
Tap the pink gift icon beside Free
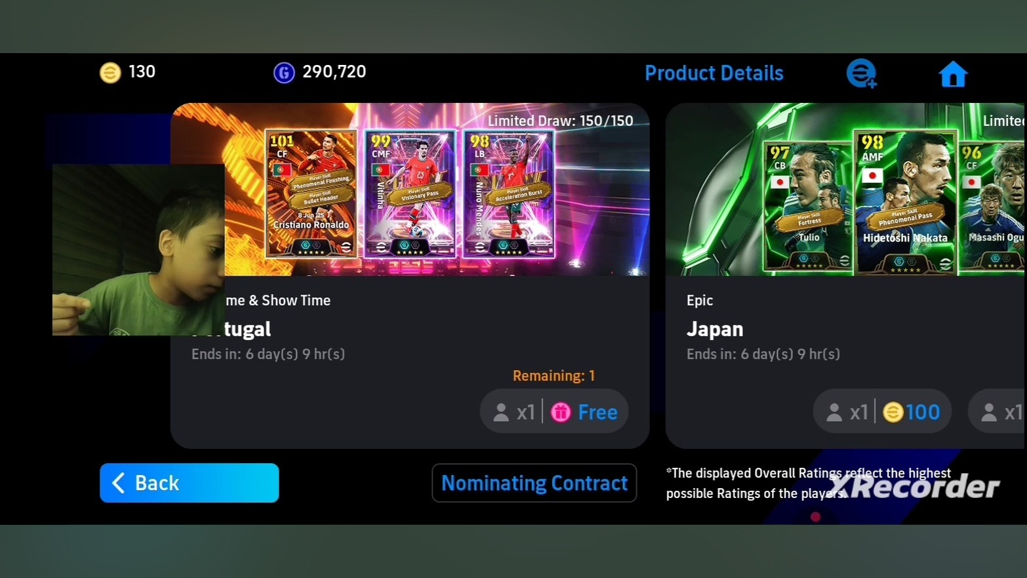[561, 412]
